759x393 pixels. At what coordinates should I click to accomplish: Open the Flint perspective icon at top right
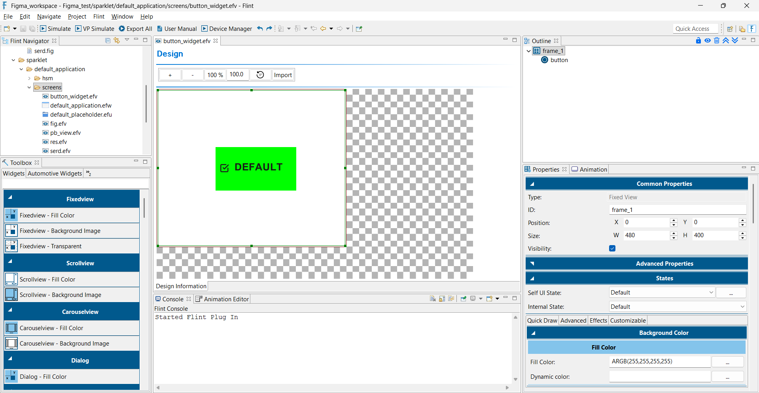coord(752,28)
